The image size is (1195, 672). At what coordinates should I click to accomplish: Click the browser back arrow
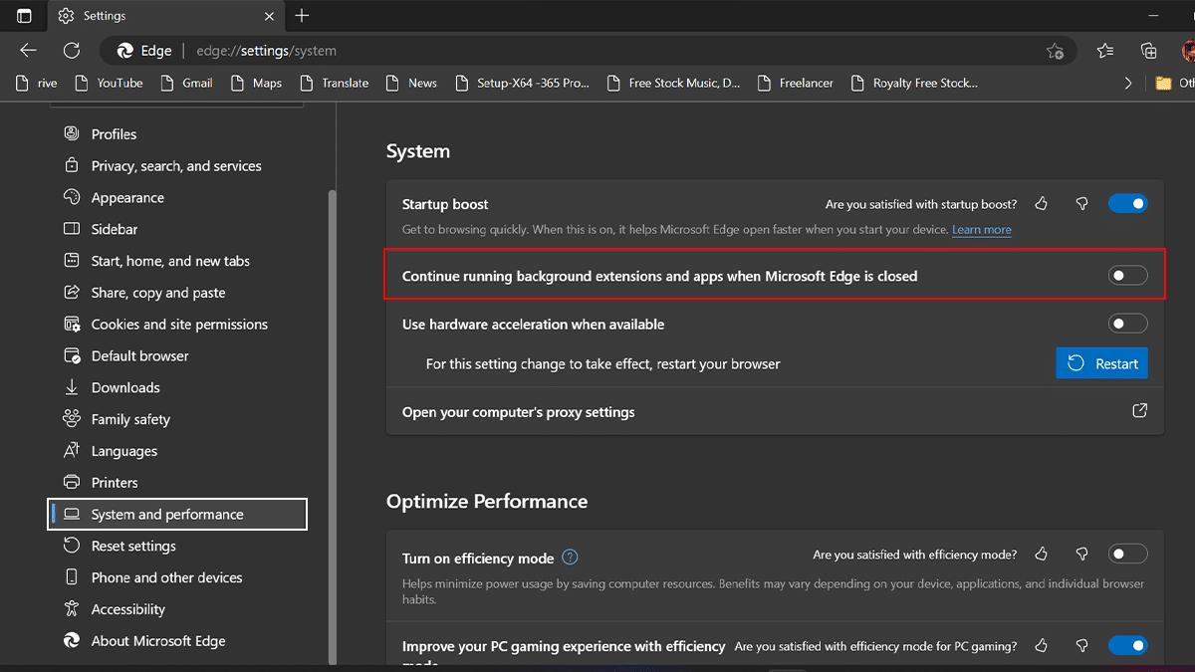(28, 51)
